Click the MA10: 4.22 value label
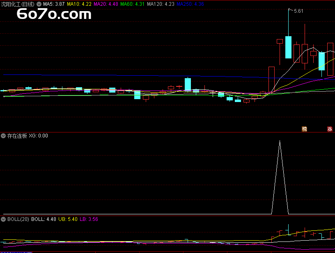Screen dimensions: 335x253 coord(79,4)
